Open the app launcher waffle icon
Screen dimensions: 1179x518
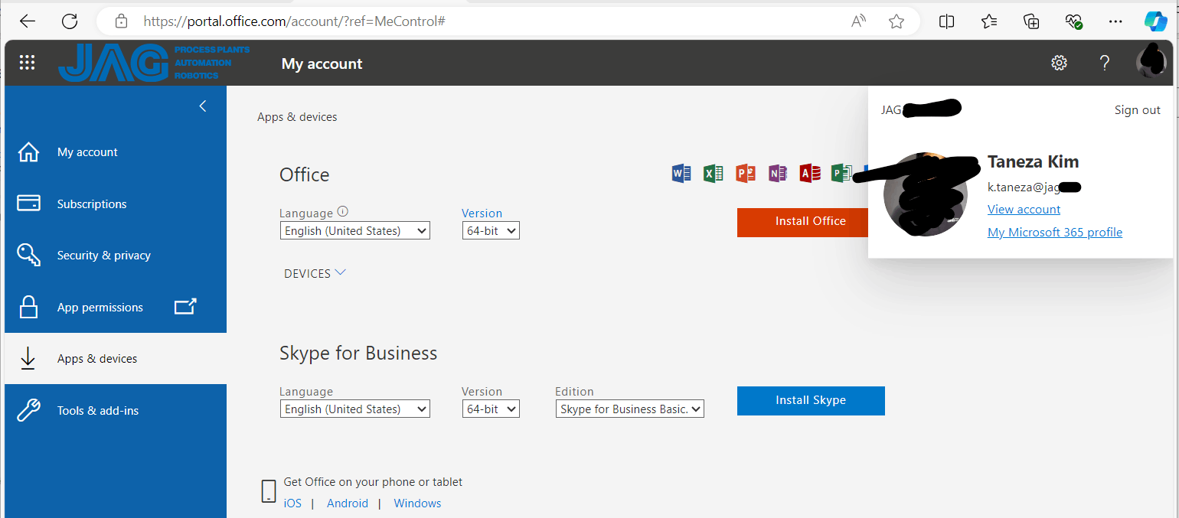coord(27,63)
